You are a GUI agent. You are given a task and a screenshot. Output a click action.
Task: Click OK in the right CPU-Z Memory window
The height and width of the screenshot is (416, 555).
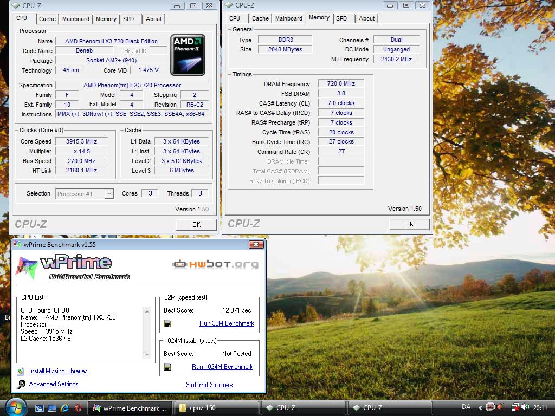(410, 224)
